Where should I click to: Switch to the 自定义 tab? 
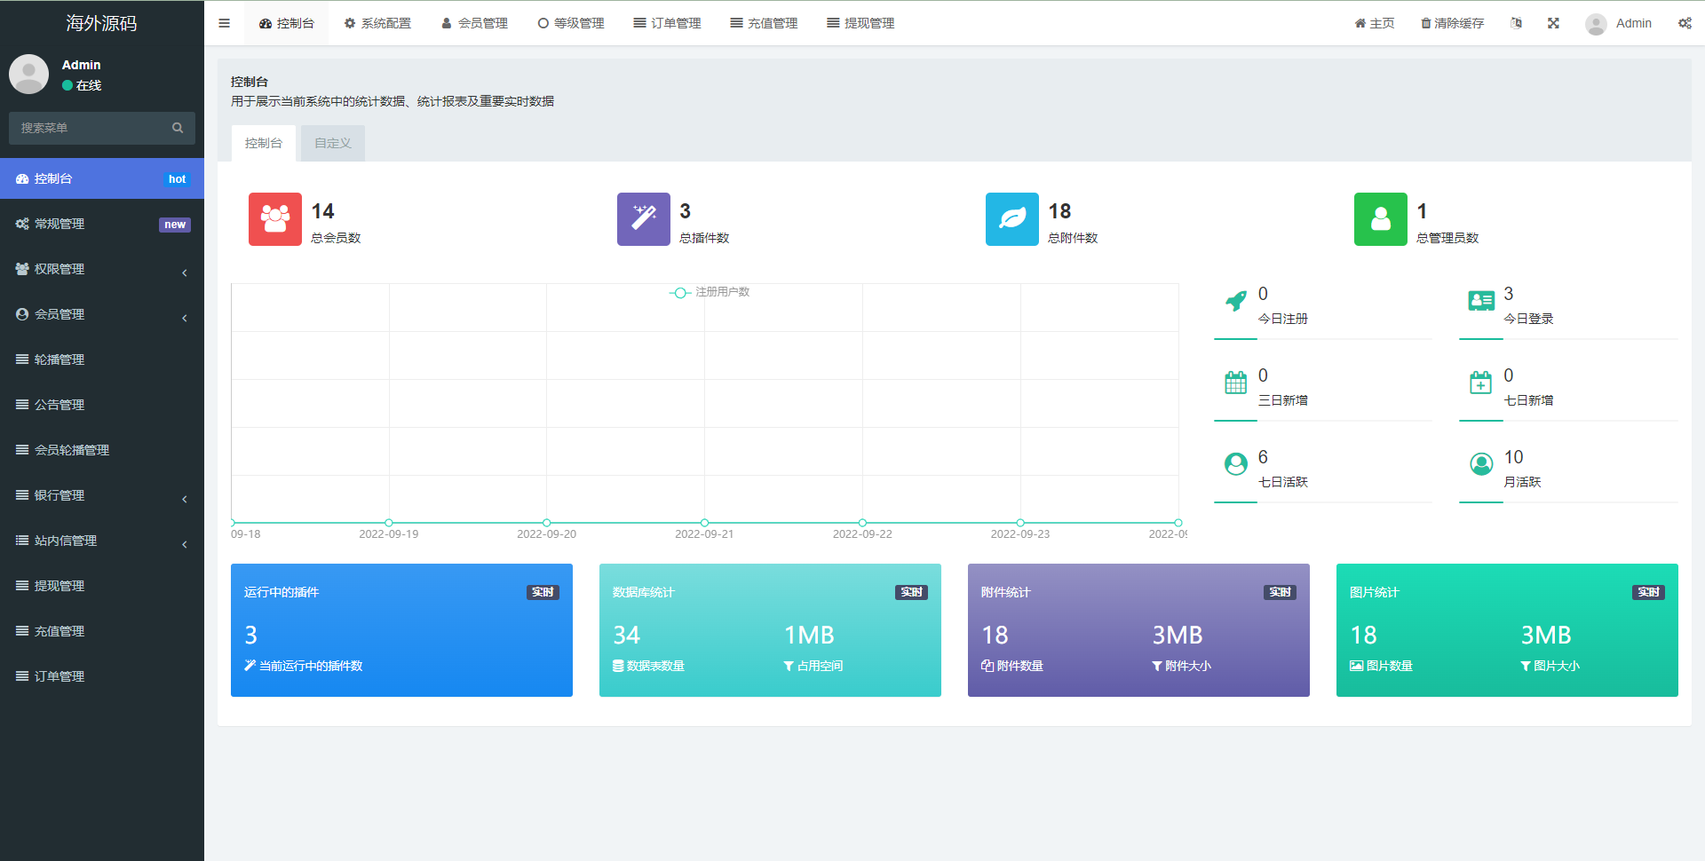(332, 143)
